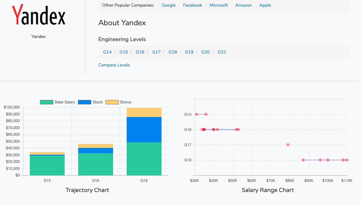Click the G18 salary dot at $100K

pyautogui.click(x=328, y=160)
